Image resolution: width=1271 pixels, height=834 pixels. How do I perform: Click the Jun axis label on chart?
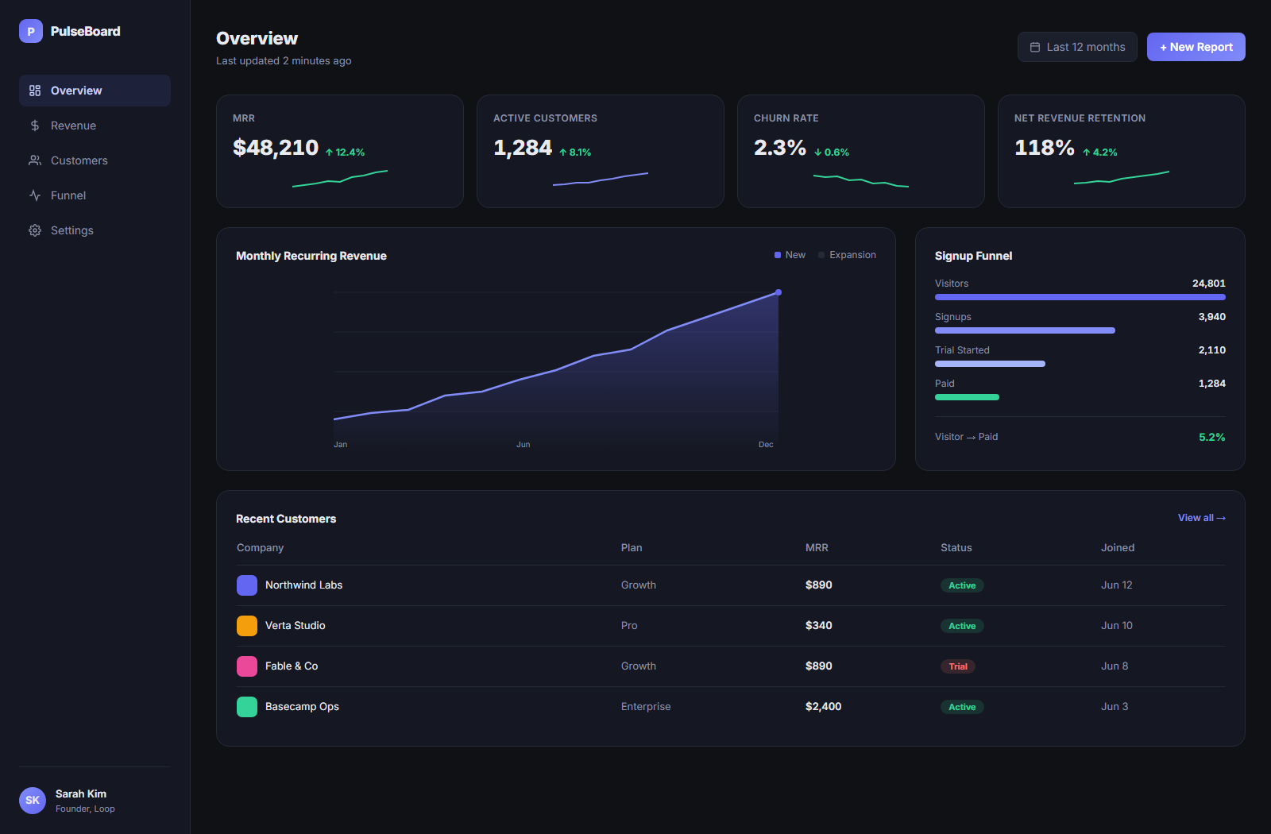(x=523, y=445)
